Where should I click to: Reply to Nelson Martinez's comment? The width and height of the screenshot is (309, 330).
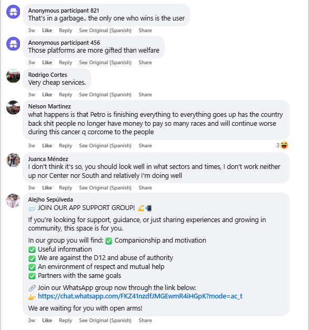[65, 146]
